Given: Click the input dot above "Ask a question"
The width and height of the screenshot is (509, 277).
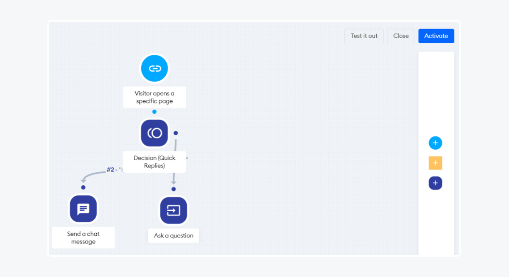Looking at the screenshot, I should [x=173, y=189].
